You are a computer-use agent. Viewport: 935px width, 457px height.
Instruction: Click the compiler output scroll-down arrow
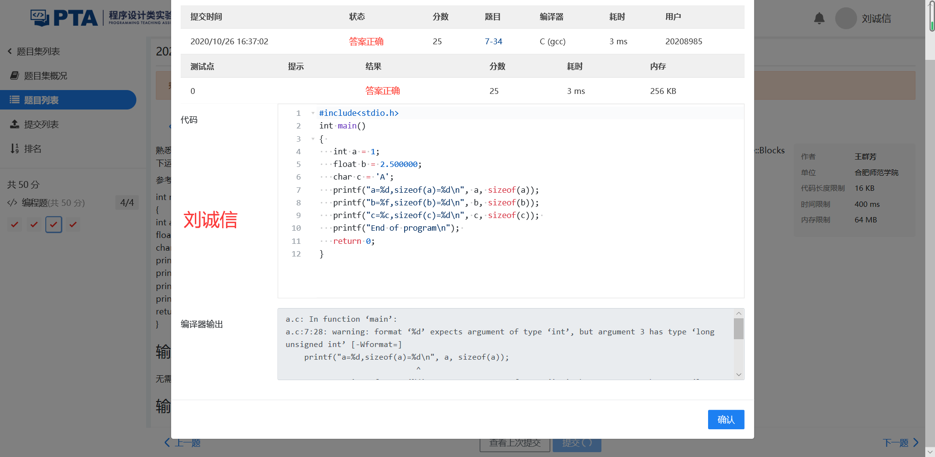739,375
